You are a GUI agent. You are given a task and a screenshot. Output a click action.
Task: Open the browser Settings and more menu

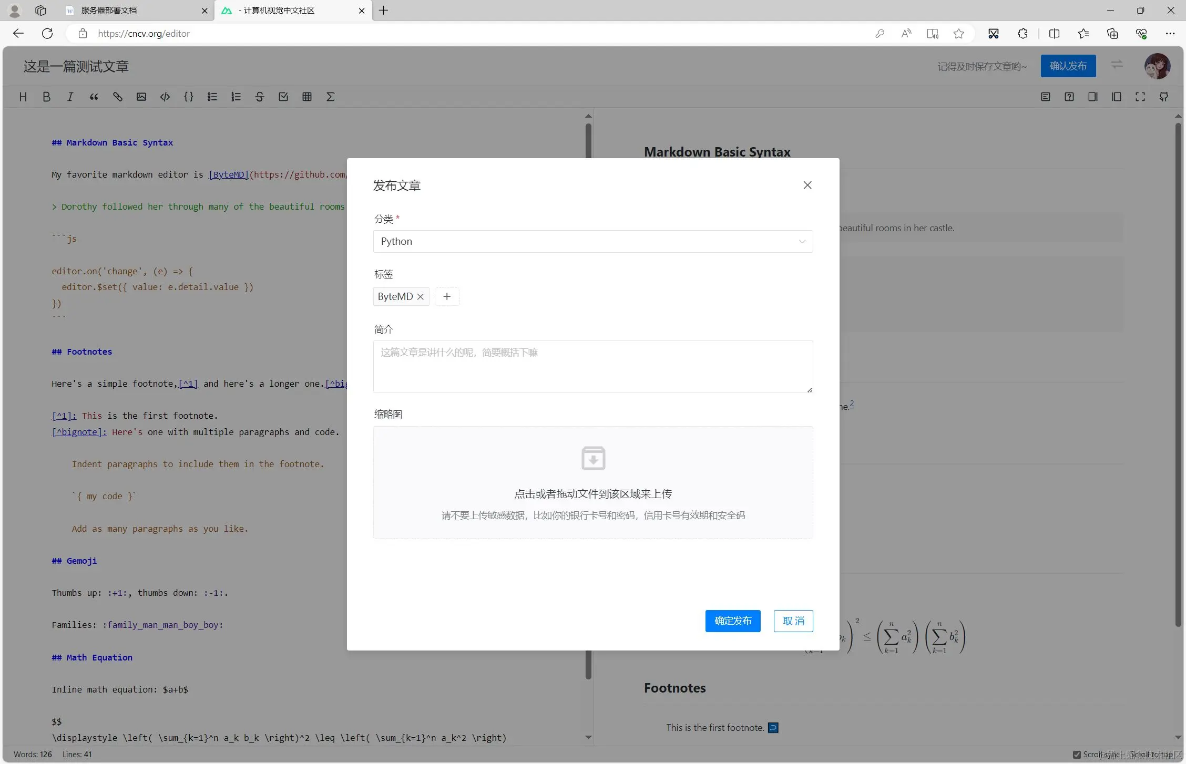tap(1171, 33)
